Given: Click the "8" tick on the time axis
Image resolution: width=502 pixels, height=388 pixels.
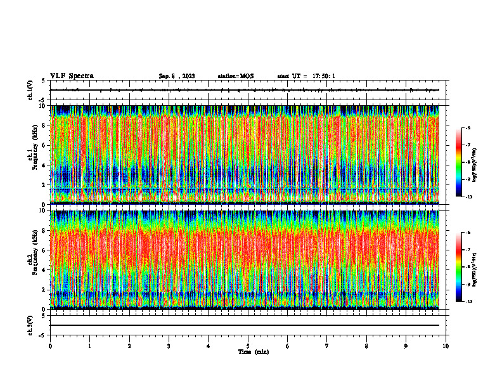Looking at the screenshot, I should click(366, 346).
